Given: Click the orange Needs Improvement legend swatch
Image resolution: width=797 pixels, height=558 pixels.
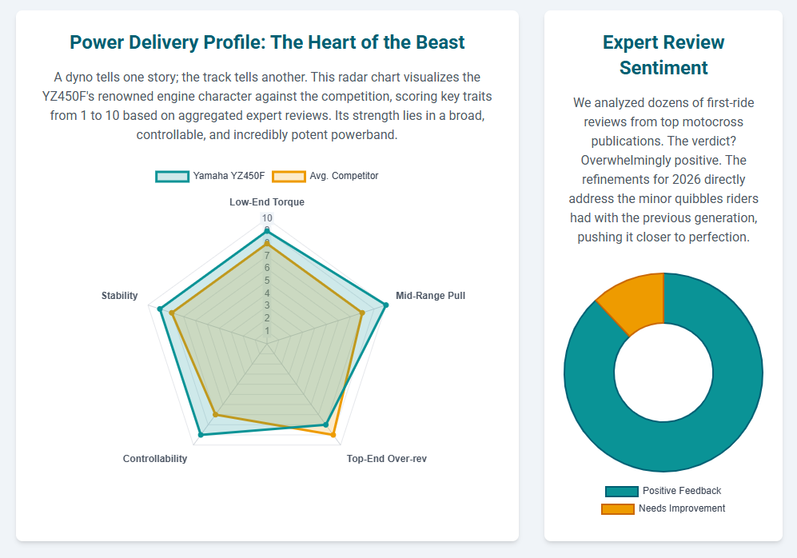Looking at the screenshot, I should 617,508.
